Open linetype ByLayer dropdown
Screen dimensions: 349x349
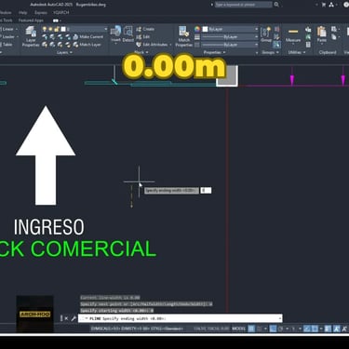[x=256, y=45]
